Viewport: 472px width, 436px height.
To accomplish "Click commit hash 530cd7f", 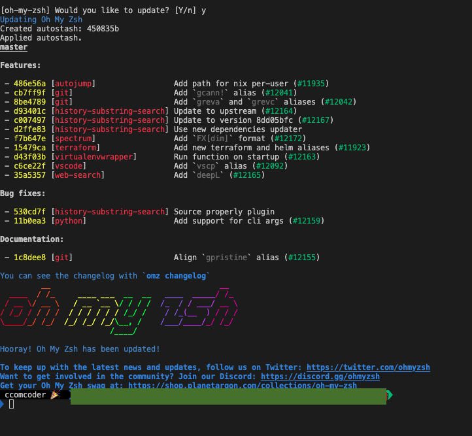I will 30,212.
